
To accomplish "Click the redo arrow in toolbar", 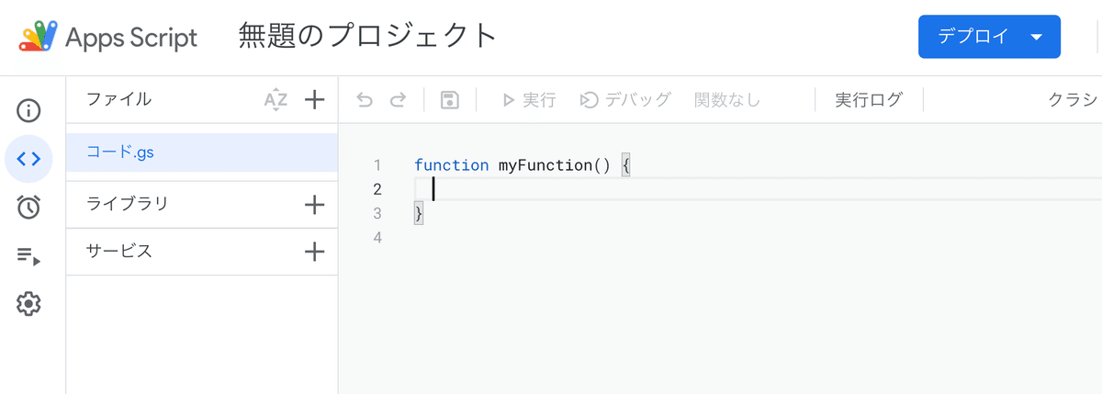I will tap(398, 99).
